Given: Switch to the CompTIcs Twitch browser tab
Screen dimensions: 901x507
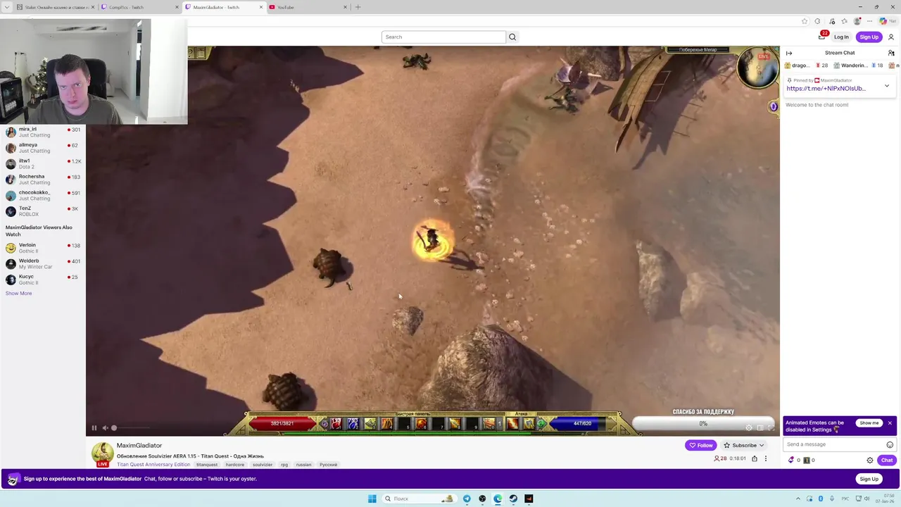Looking at the screenshot, I should (139, 7).
